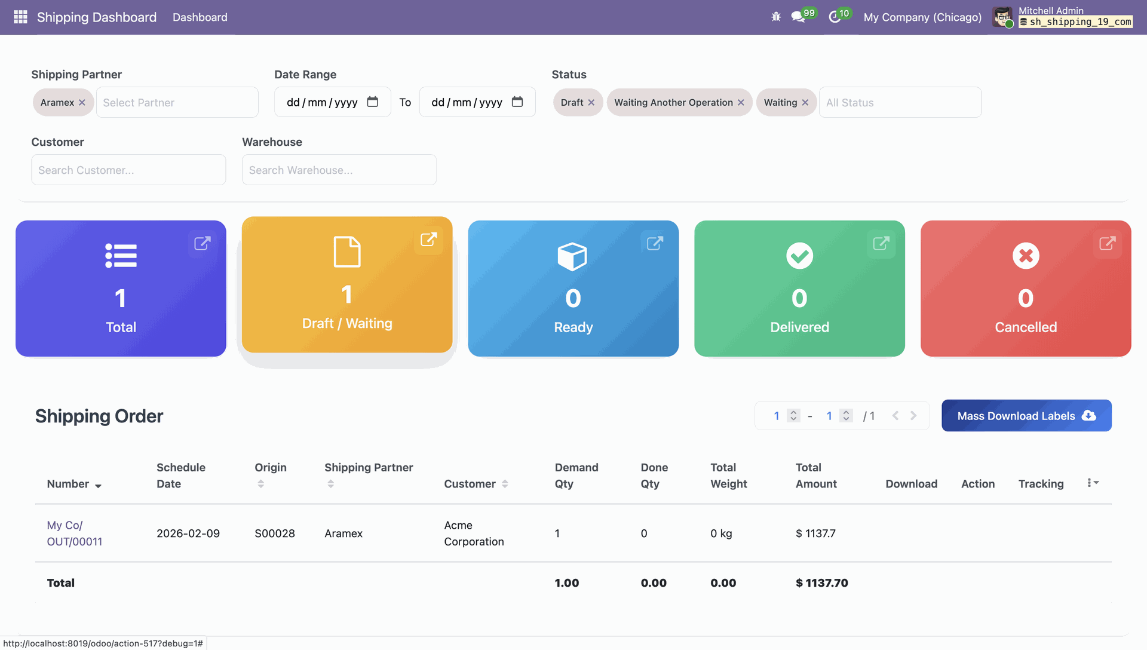The image size is (1147, 650).
Task: Open external link on Cancelled card
Action: point(1107,243)
